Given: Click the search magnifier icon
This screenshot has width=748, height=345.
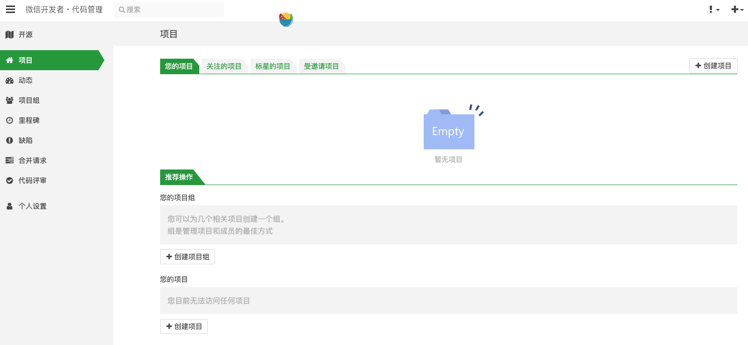Looking at the screenshot, I should point(121,10).
